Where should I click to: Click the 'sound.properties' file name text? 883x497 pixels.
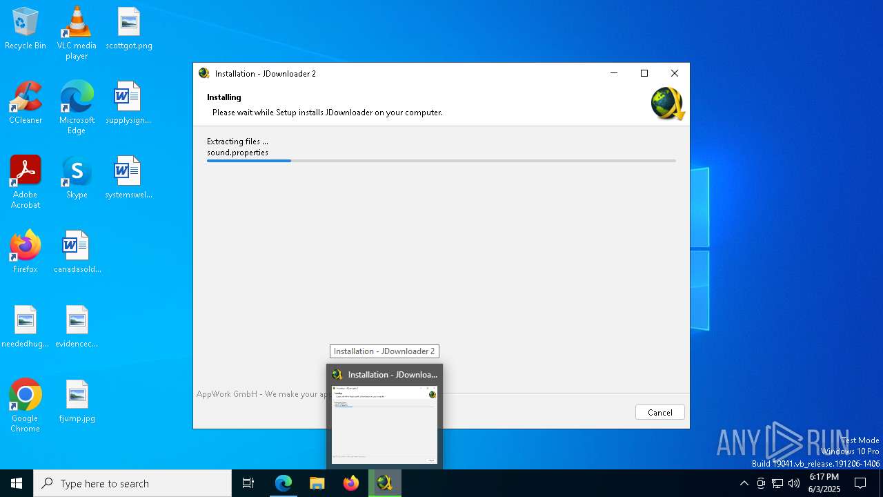point(237,153)
